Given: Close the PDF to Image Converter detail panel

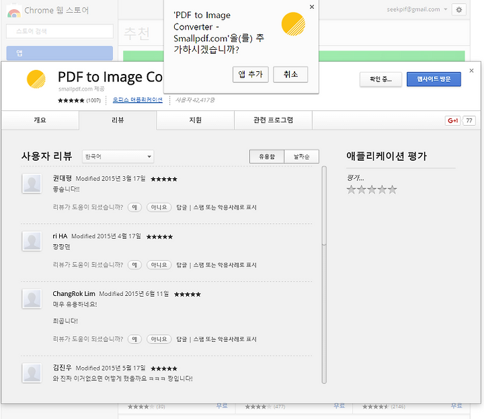Looking at the screenshot, I should coord(471,71).
